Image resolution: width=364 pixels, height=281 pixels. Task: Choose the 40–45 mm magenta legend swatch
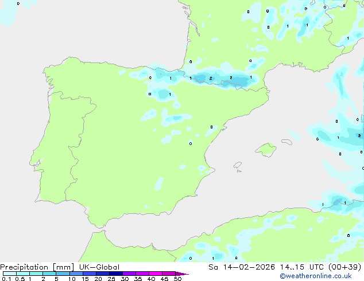(x=156, y=274)
